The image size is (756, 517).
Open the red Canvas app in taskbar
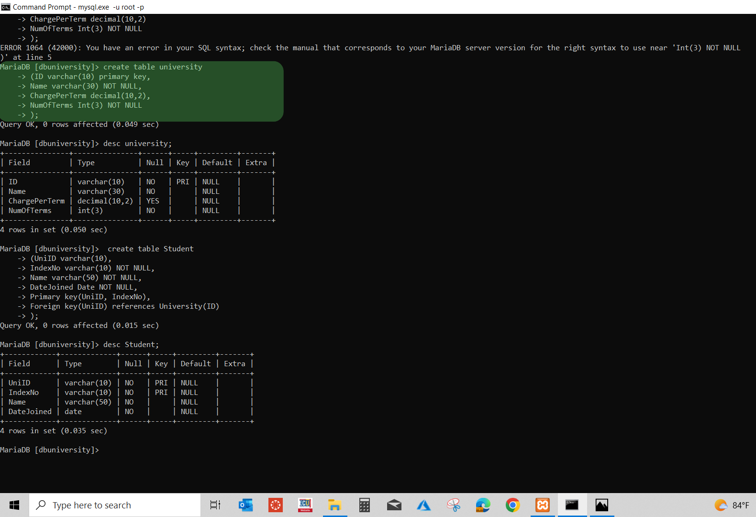(276, 505)
